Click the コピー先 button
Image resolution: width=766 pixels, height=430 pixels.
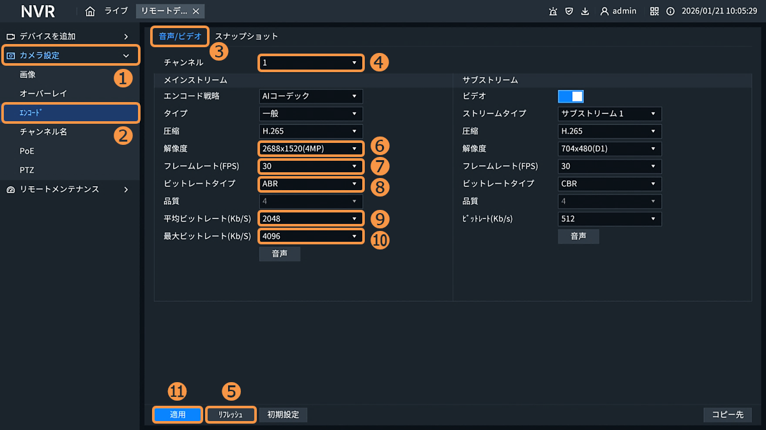[x=728, y=415]
